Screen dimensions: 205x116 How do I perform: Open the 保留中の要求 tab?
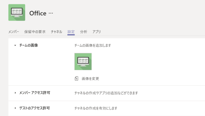[x=35, y=32]
